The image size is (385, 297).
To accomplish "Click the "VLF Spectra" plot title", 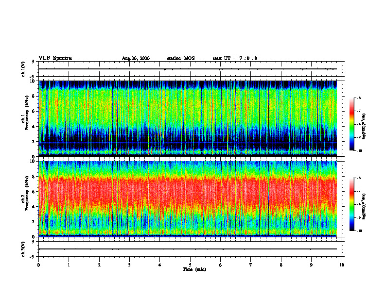I will pyautogui.click(x=55, y=58).
